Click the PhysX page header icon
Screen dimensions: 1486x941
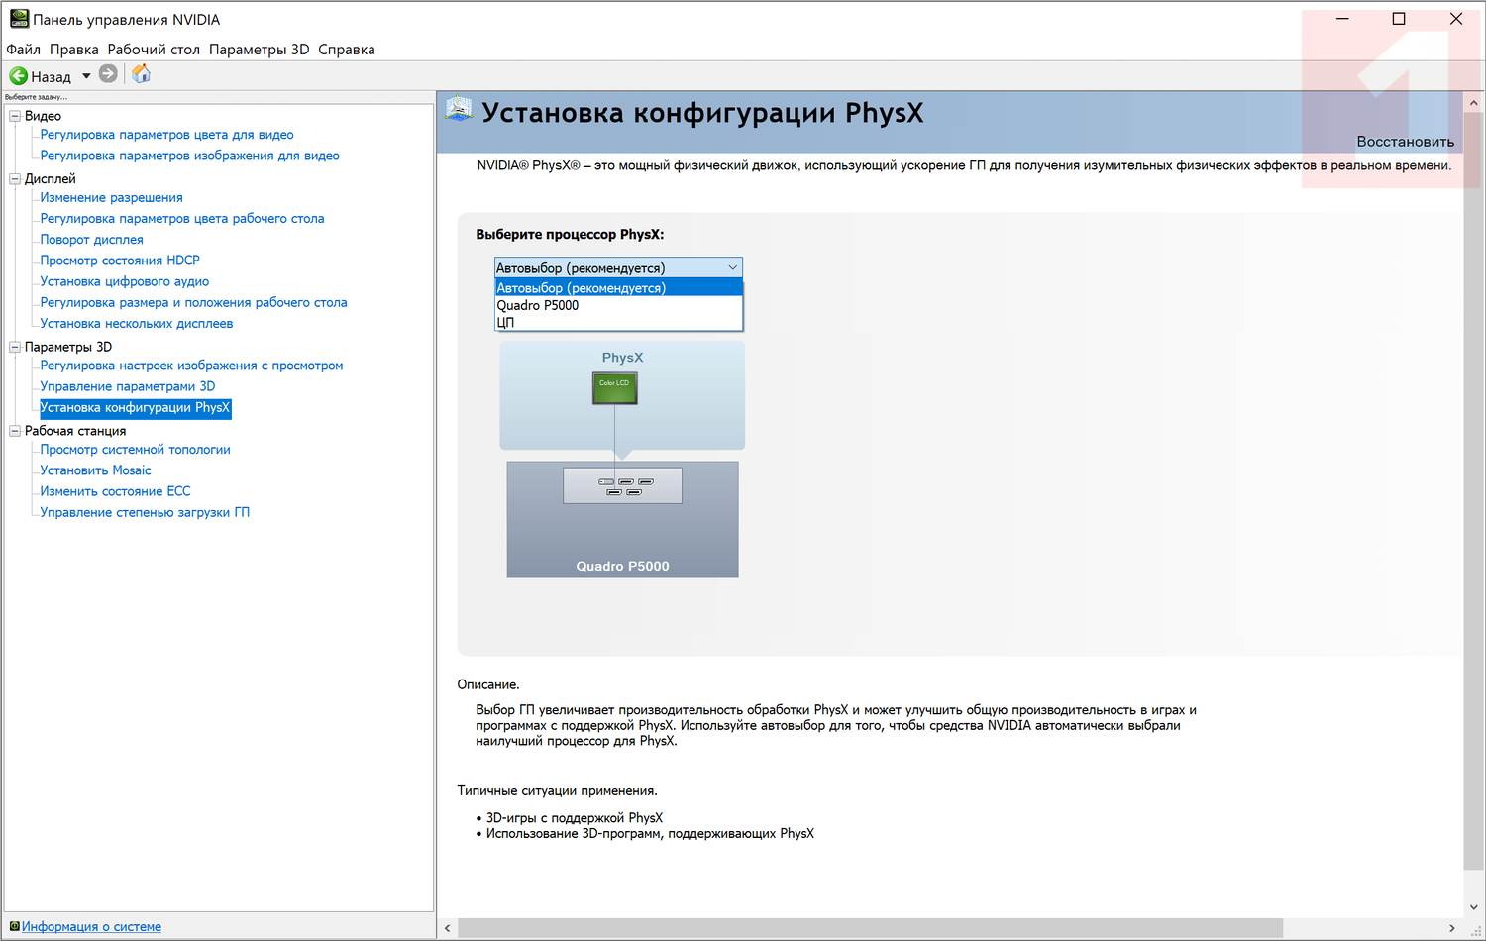point(459,109)
